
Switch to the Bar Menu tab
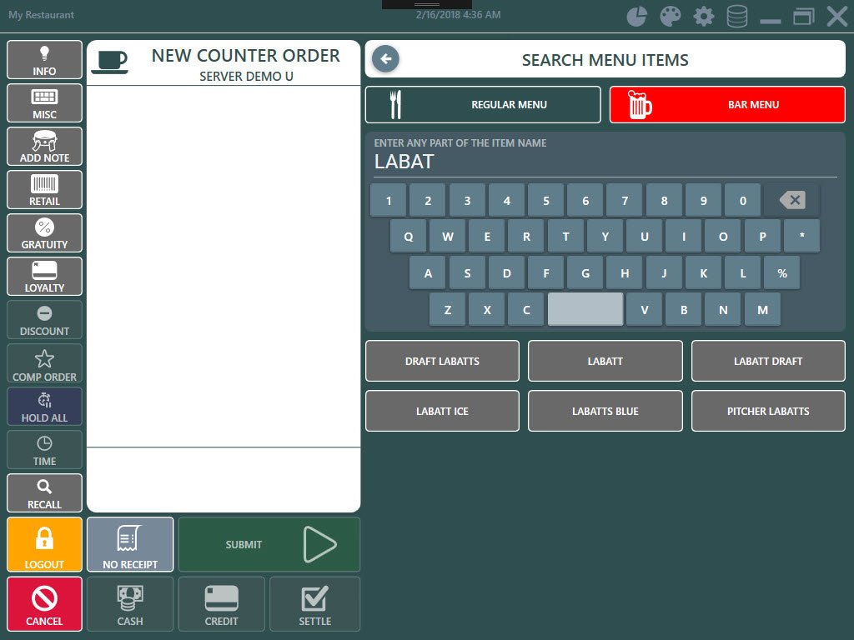click(727, 105)
